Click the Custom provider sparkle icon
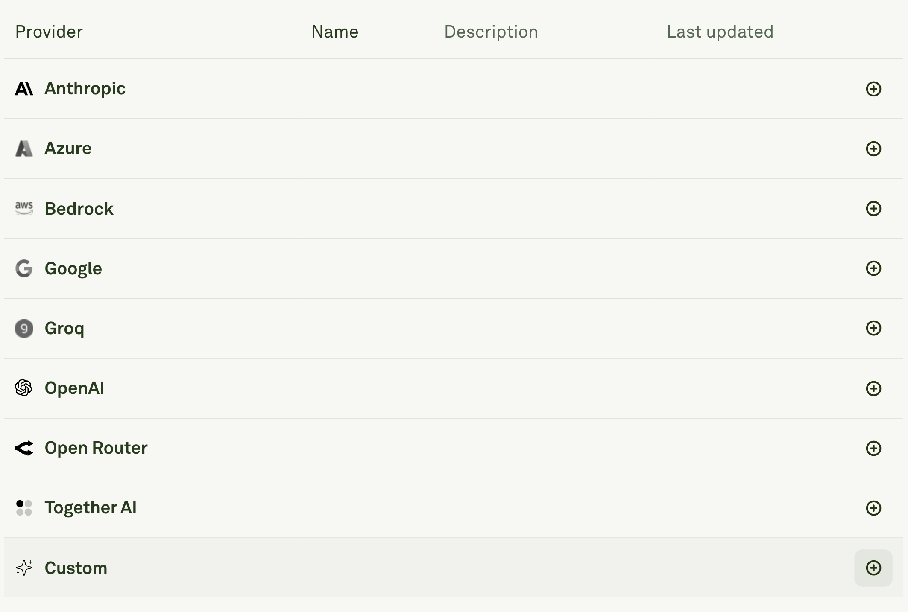The image size is (908, 612). pyautogui.click(x=24, y=568)
